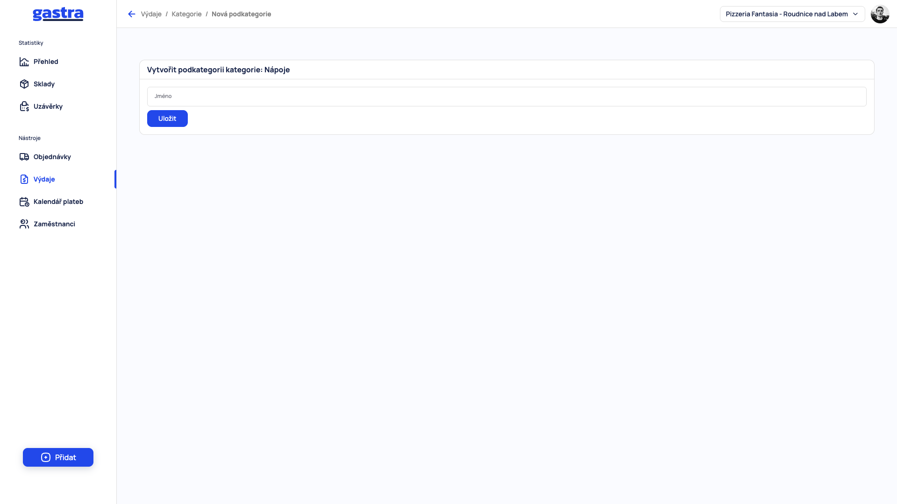Click the Přidat button
897x504 pixels.
[x=58, y=457]
